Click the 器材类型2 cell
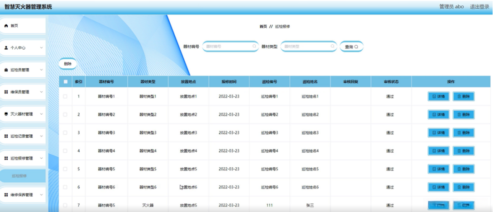The width and height of the screenshot is (493, 212). pos(148,115)
